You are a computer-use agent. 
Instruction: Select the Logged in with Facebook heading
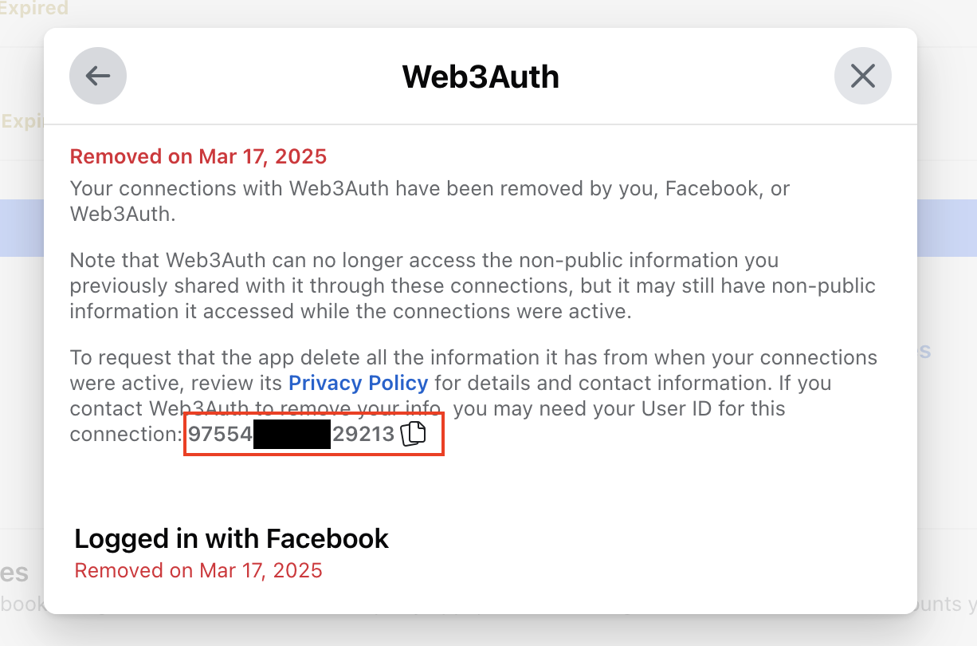tap(232, 539)
